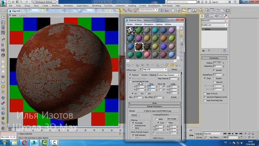
Task: Expand the Noise rollout
Action: (155, 103)
